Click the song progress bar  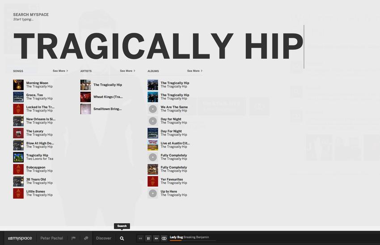click(x=193, y=241)
